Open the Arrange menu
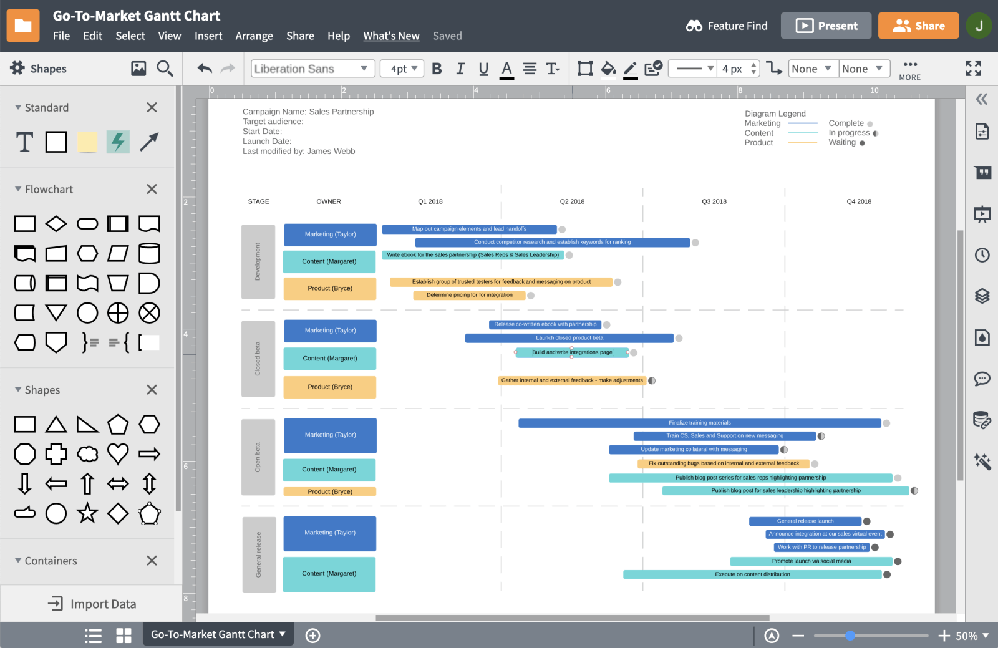 point(254,36)
